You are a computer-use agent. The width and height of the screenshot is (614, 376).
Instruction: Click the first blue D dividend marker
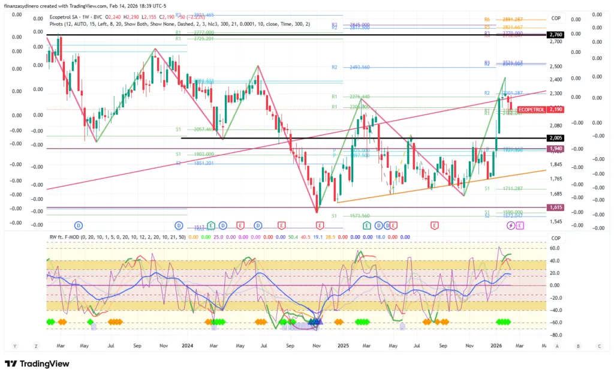click(x=78, y=225)
